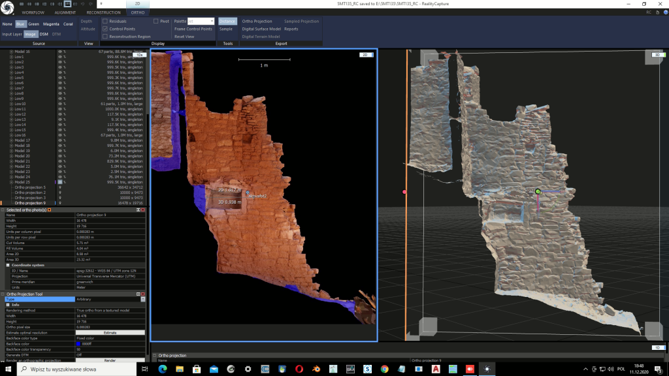Image resolution: width=669 pixels, height=376 pixels.
Task: Click the Ortho Projection export button
Action: click(x=257, y=21)
